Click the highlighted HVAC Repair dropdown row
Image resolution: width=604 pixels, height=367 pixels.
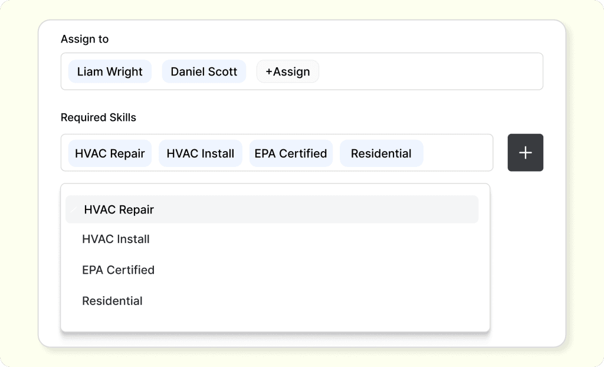[x=271, y=209]
